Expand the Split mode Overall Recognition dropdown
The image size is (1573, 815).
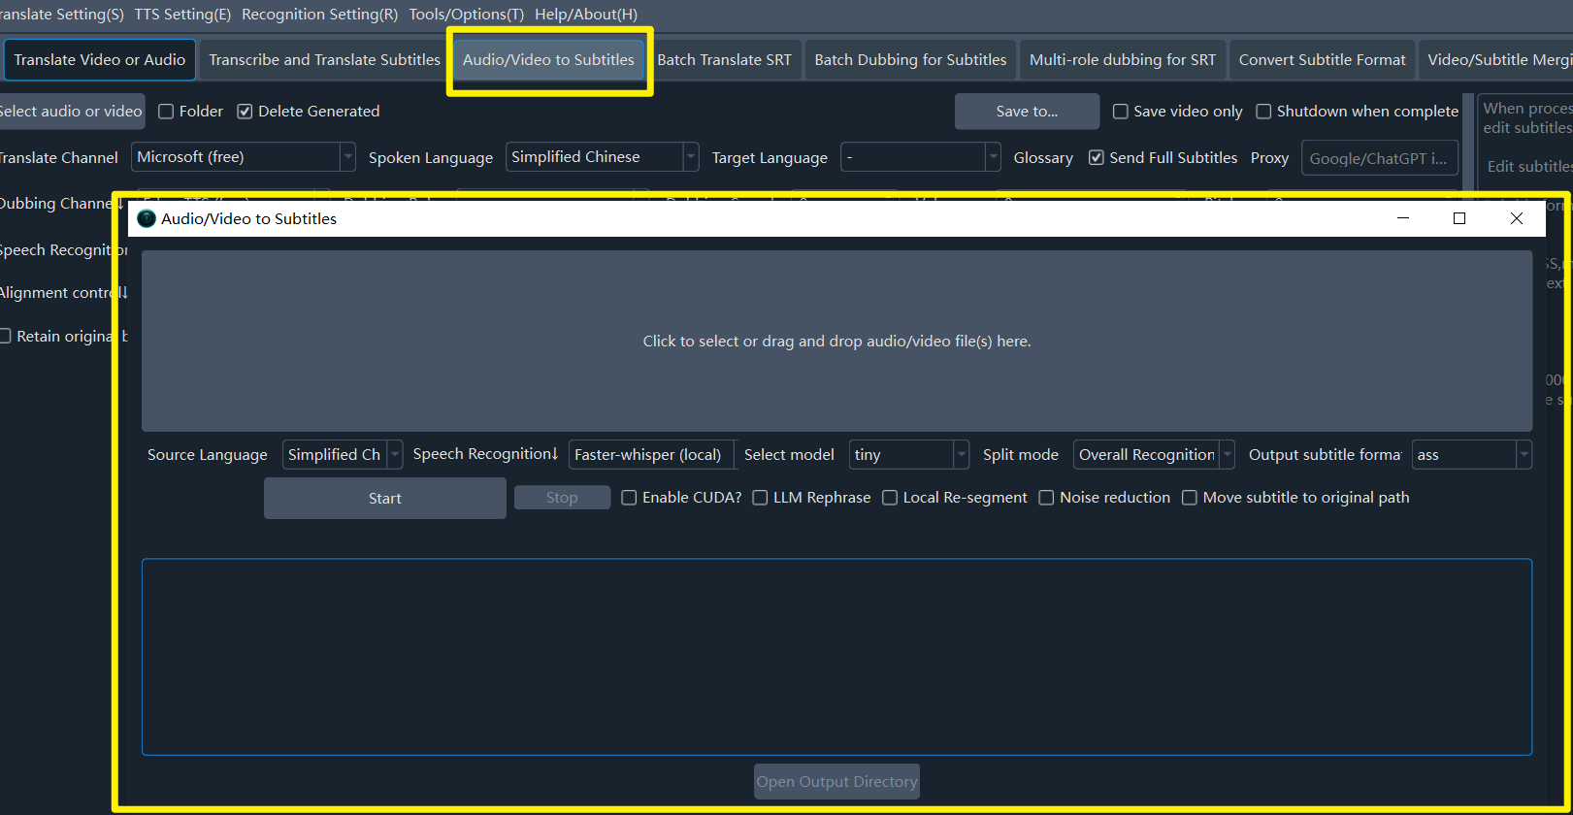(x=1153, y=455)
